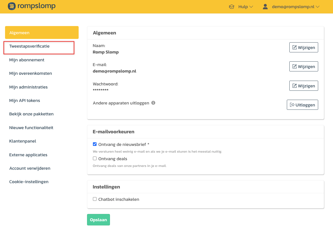
Task: Open the Account verwijderen page
Action: (30, 168)
